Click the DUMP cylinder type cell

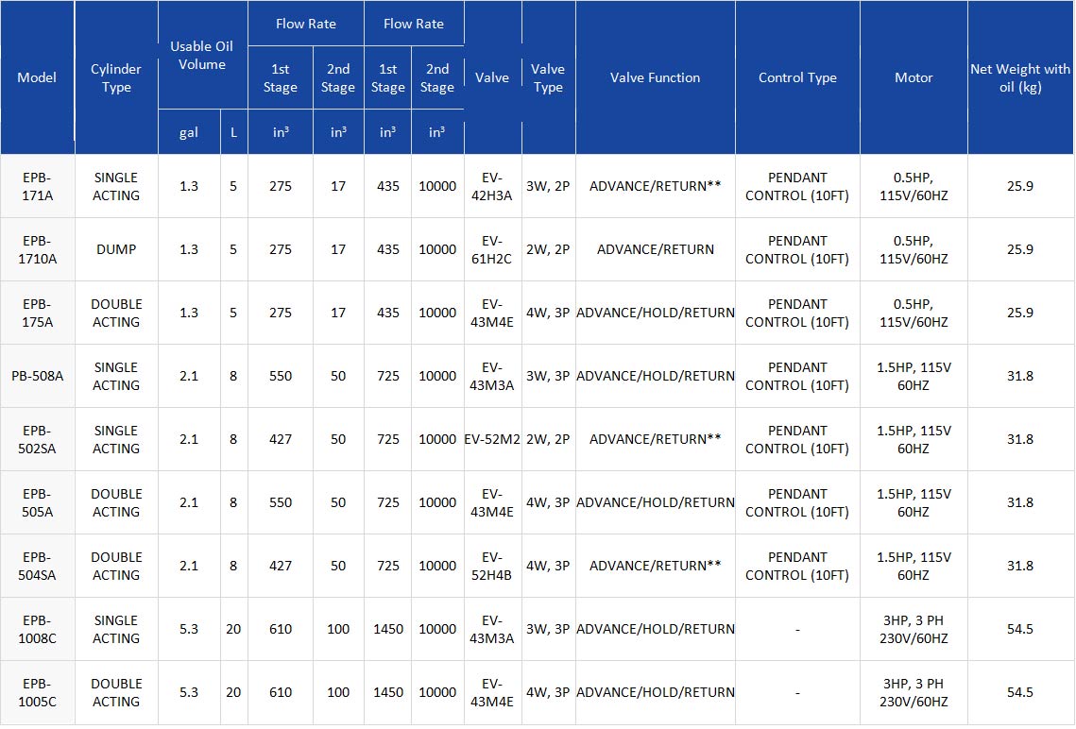click(116, 249)
